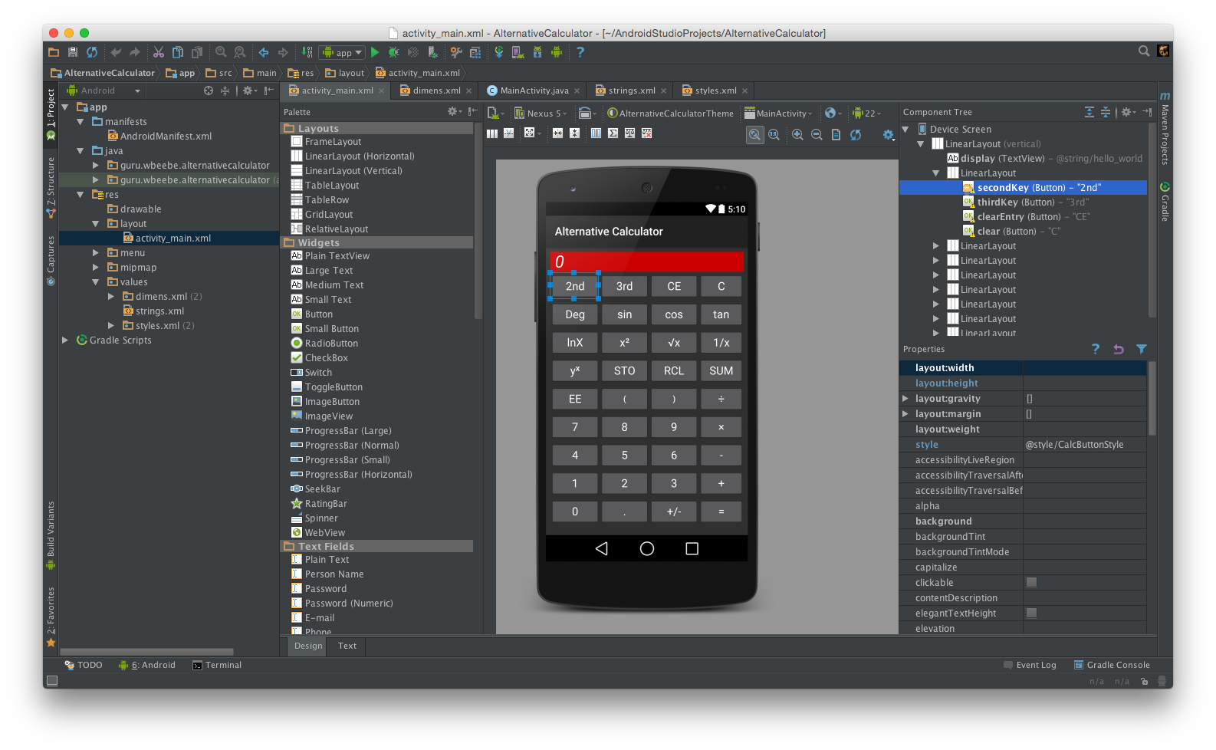
Task: Expand the layout:gravity property
Action: point(905,398)
